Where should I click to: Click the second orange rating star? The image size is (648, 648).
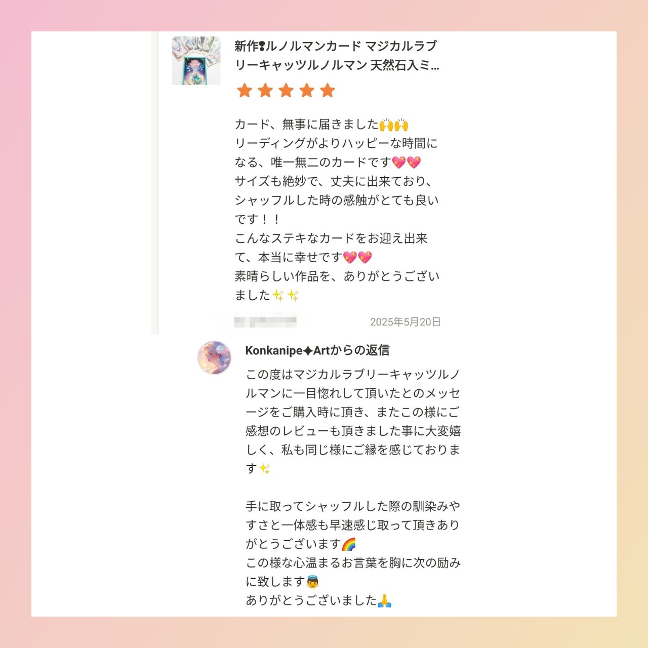265,91
